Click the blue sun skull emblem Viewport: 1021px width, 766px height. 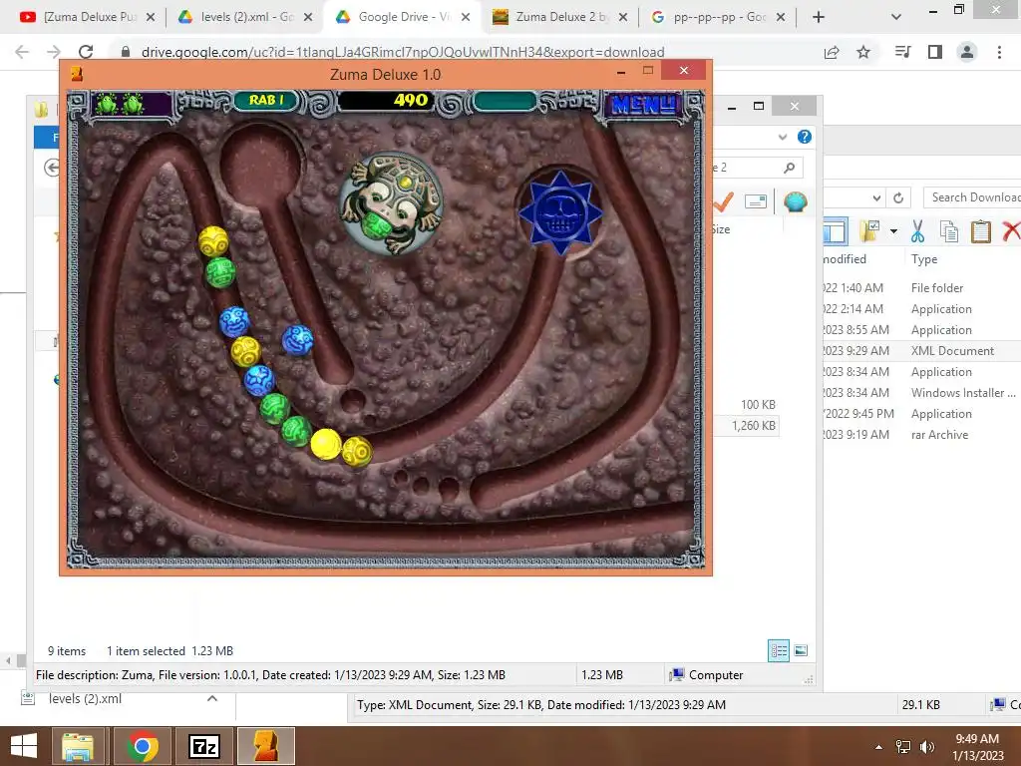coord(559,213)
